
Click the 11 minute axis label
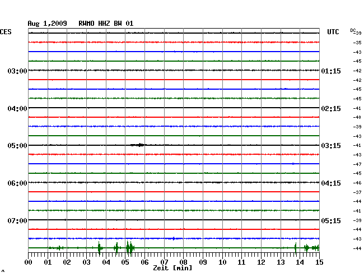pyautogui.click(x=241, y=262)
